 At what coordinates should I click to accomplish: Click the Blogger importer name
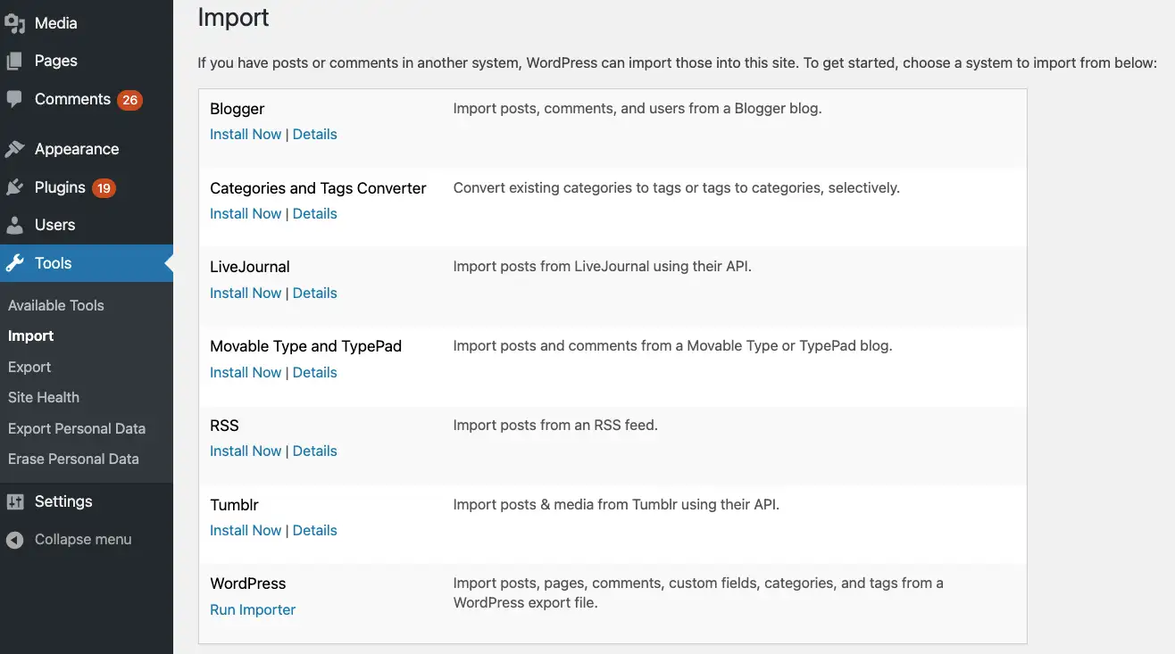237,109
